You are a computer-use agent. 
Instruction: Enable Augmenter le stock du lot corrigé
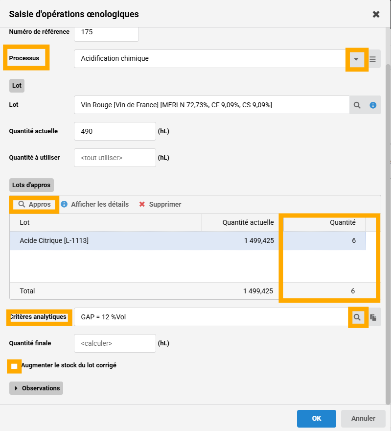point(14,366)
